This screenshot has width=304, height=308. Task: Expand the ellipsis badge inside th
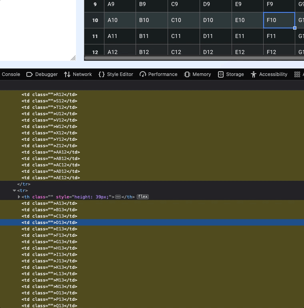point(118,197)
